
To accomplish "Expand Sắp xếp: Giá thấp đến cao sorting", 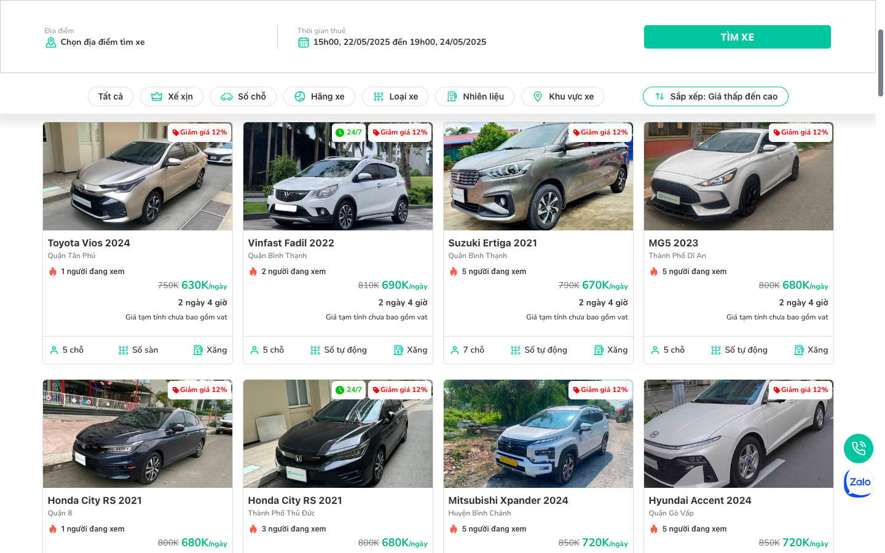I will (x=715, y=96).
